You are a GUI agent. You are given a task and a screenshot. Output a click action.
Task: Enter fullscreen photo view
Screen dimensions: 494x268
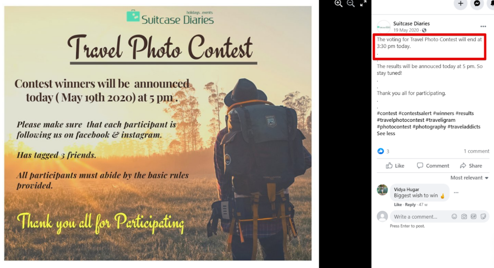(363, 3)
